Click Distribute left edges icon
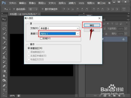This screenshot has height=98, width=131. (108, 9)
